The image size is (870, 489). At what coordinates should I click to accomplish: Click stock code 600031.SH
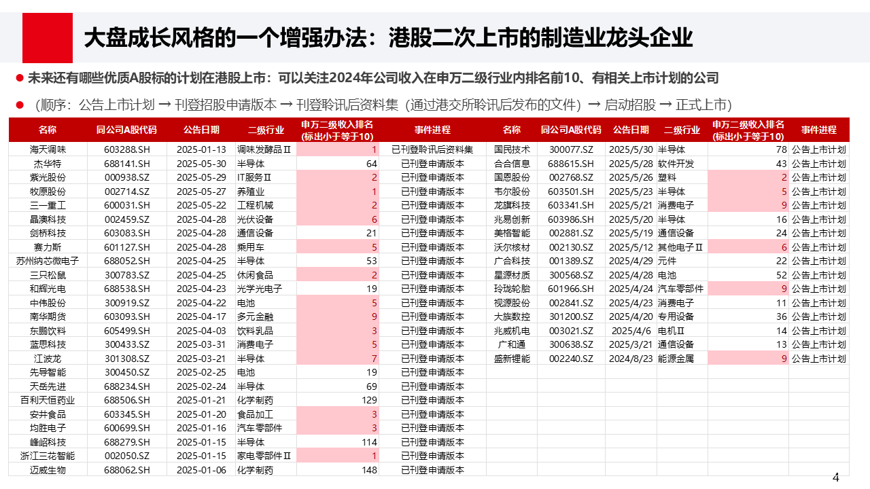pos(127,205)
